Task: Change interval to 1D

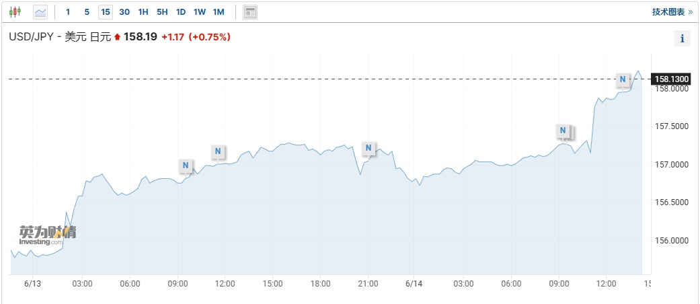Action: pos(181,12)
